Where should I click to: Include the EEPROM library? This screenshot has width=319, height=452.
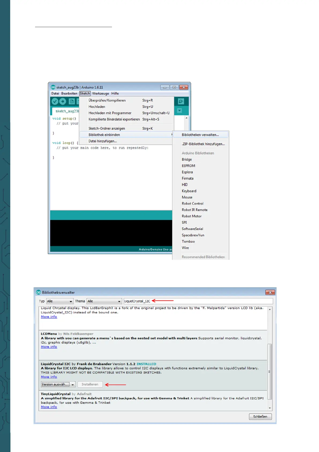tap(201, 166)
